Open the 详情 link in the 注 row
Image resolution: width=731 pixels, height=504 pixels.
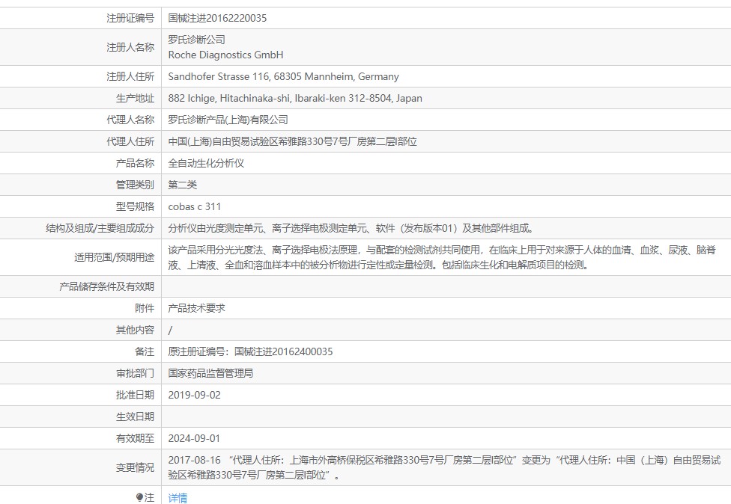(178, 497)
